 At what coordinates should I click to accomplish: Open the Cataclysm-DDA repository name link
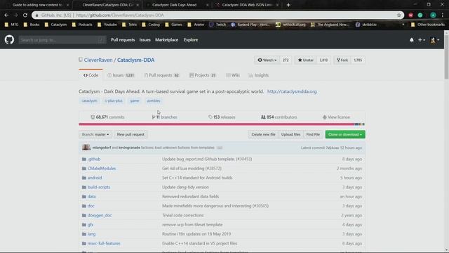135,60
